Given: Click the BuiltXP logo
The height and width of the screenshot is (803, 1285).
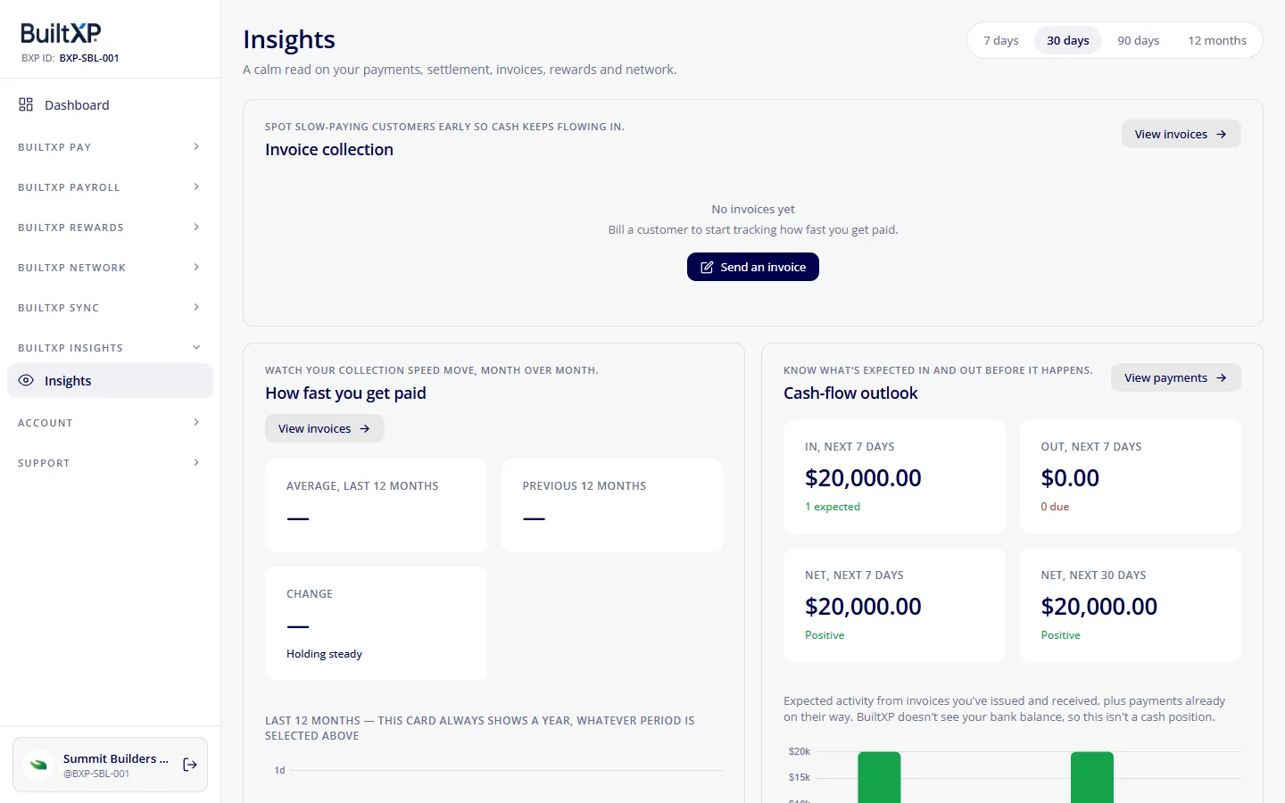Looking at the screenshot, I should point(61,33).
